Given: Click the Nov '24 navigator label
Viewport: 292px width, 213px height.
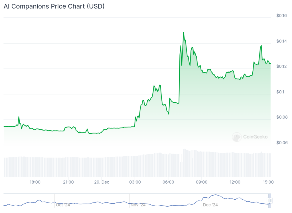Looking at the screenshot, I should [x=138, y=205].
